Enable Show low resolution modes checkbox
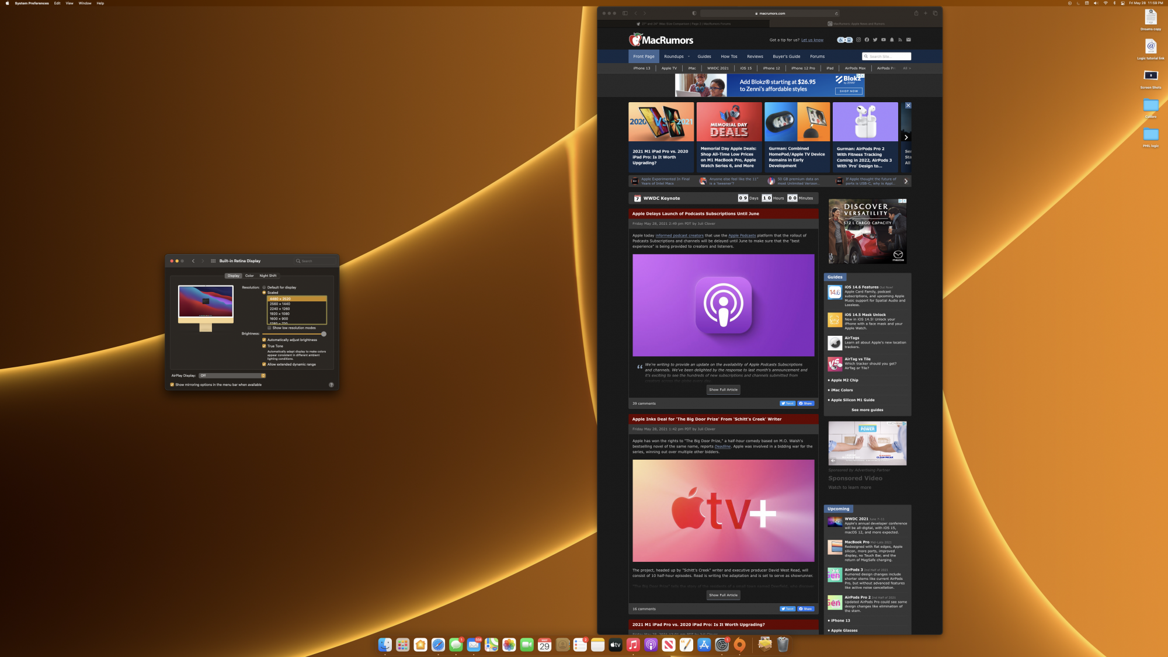 (x=269, y=328)
